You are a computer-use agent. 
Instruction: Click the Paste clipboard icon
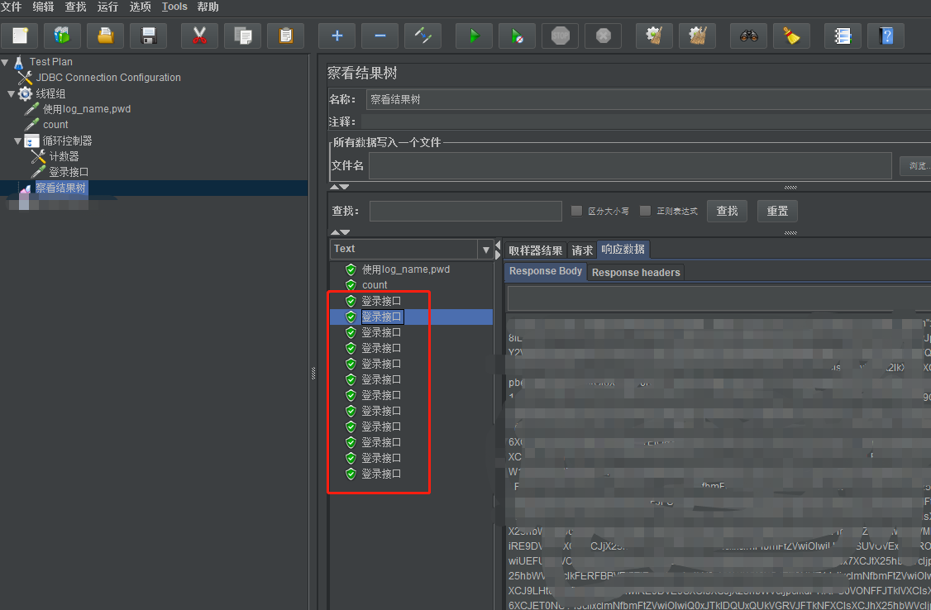click(x=285, y=36)
